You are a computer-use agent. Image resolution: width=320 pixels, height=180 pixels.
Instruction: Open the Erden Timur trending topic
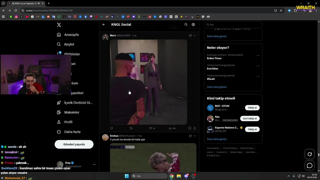(214, 58)
